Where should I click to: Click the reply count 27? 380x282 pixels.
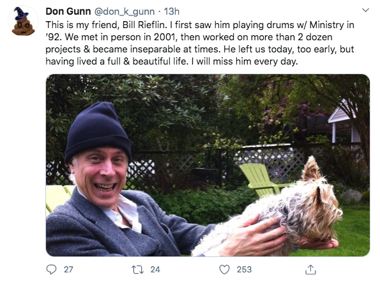click(x=68, y=270)
